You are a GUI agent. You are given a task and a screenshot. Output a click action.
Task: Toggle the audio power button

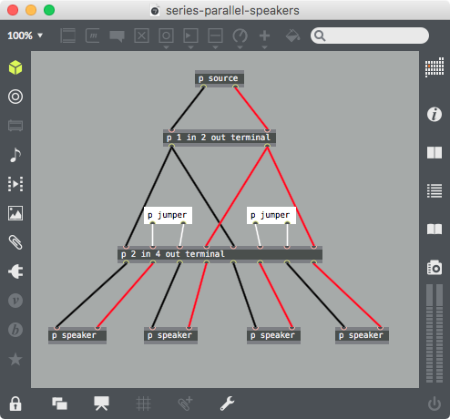(435, 404)
